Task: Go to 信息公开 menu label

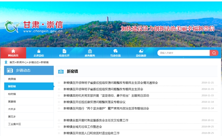Action: pos(64,55)
